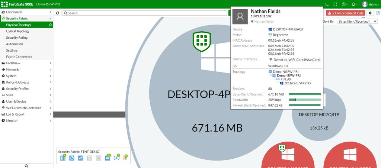The image size is (381, 168).
Task: Open topology settings gear
Action: click(370, 13)
